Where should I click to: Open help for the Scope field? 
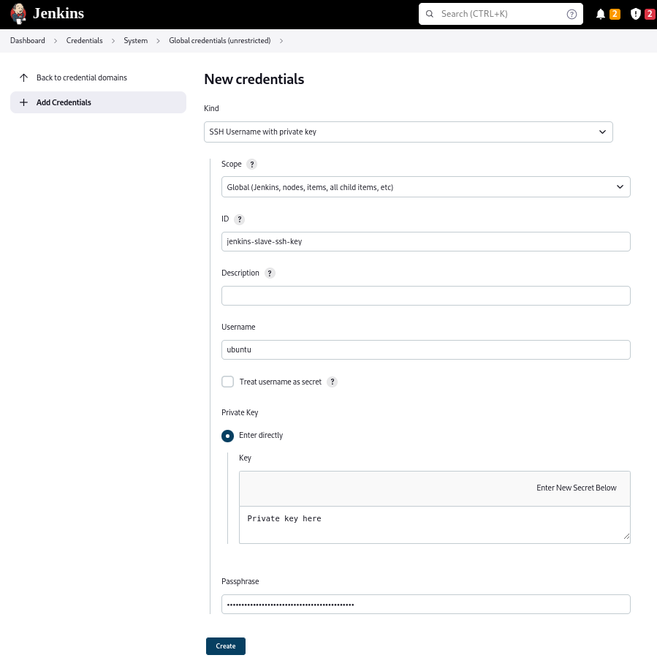[252, 164]
